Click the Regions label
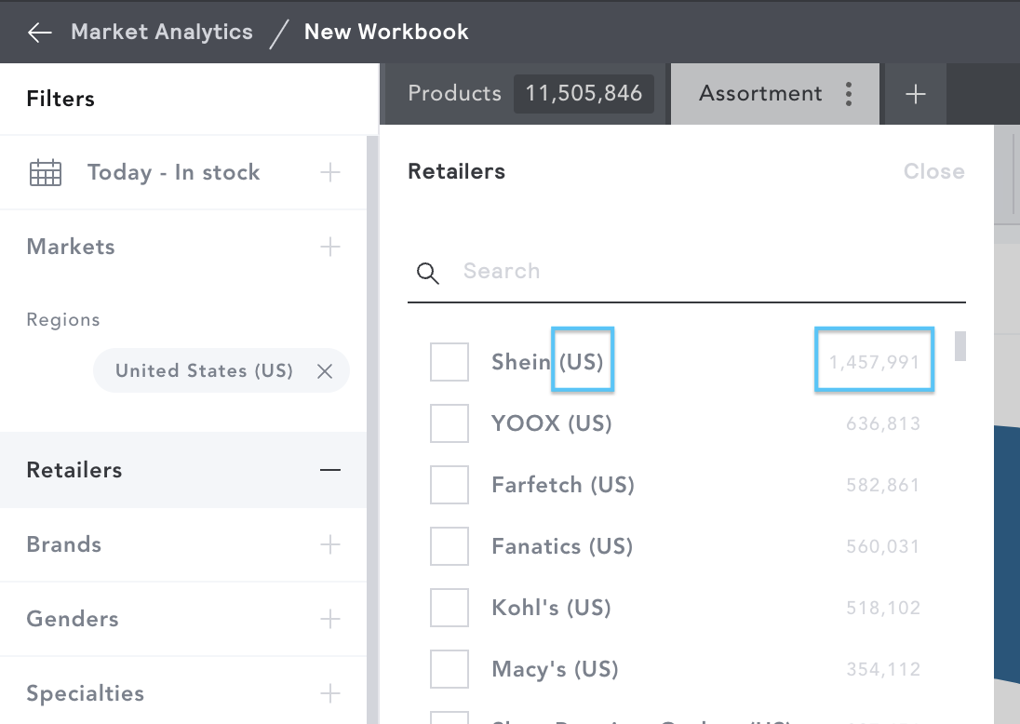Viewport: 1020px width, 724px height. (63, 320)
